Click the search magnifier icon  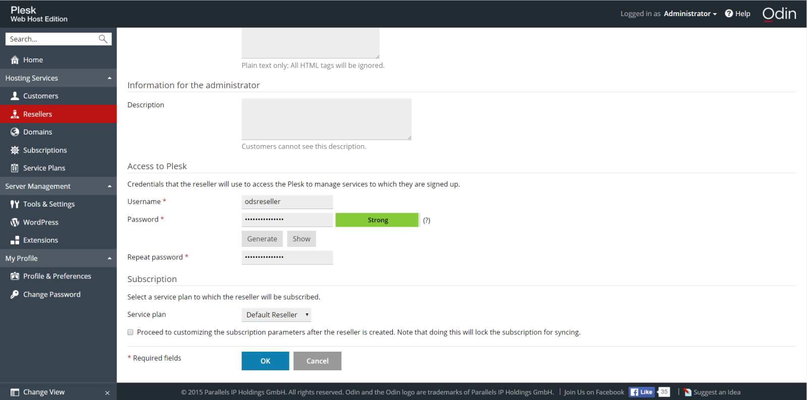tap(103, 39)
